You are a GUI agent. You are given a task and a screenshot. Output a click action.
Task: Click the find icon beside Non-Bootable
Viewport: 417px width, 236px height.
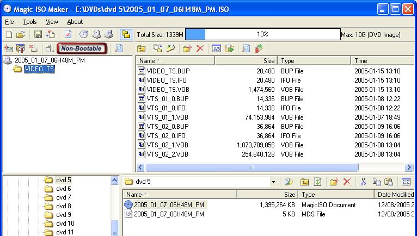click(x=119, y=48)
